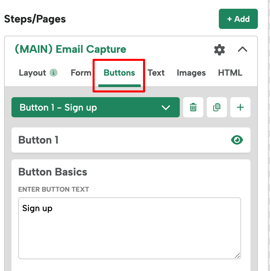This screenshot has height=271, width=270.
Task: Click the + Add button for Steps/Pages
Action: [238, 19]
